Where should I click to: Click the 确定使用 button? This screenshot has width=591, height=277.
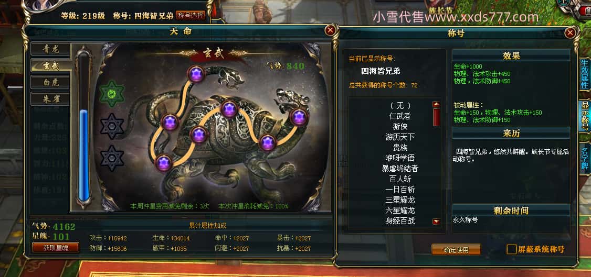(x=456, y=250)
